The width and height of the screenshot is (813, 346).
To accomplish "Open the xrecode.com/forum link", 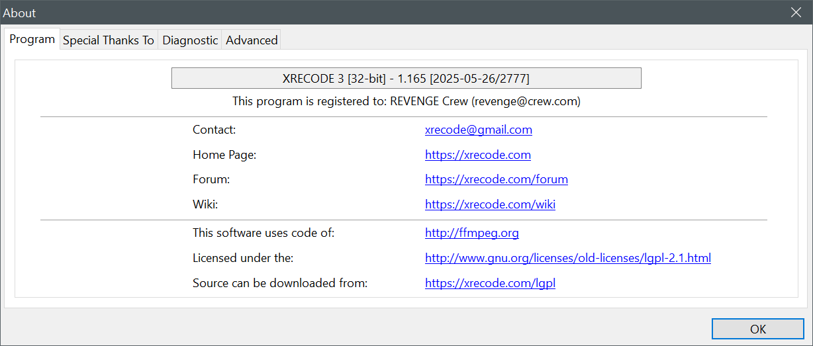I will (x=496, y=179).
